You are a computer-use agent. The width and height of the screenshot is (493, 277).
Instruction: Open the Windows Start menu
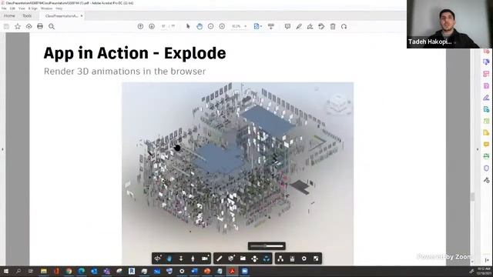pyautogui.click(x=5, y=272)
